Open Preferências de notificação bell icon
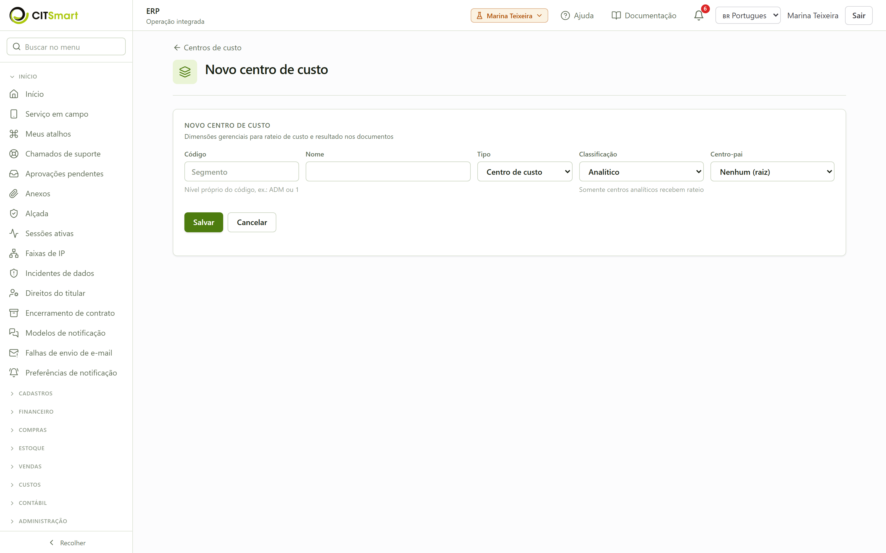886x553 pixels. [14, 373]
